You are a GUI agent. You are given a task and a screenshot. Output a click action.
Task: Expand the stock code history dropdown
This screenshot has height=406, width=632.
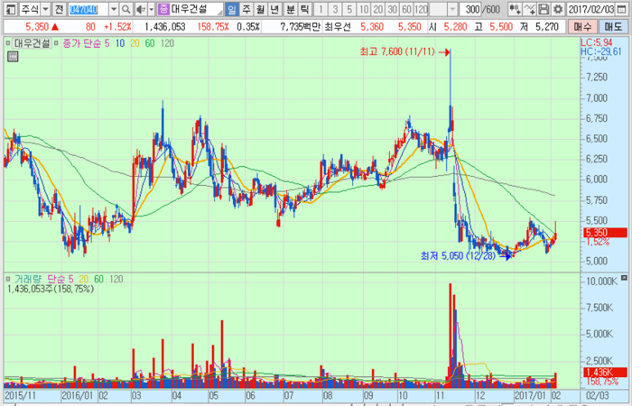click(x=114, y=9)
